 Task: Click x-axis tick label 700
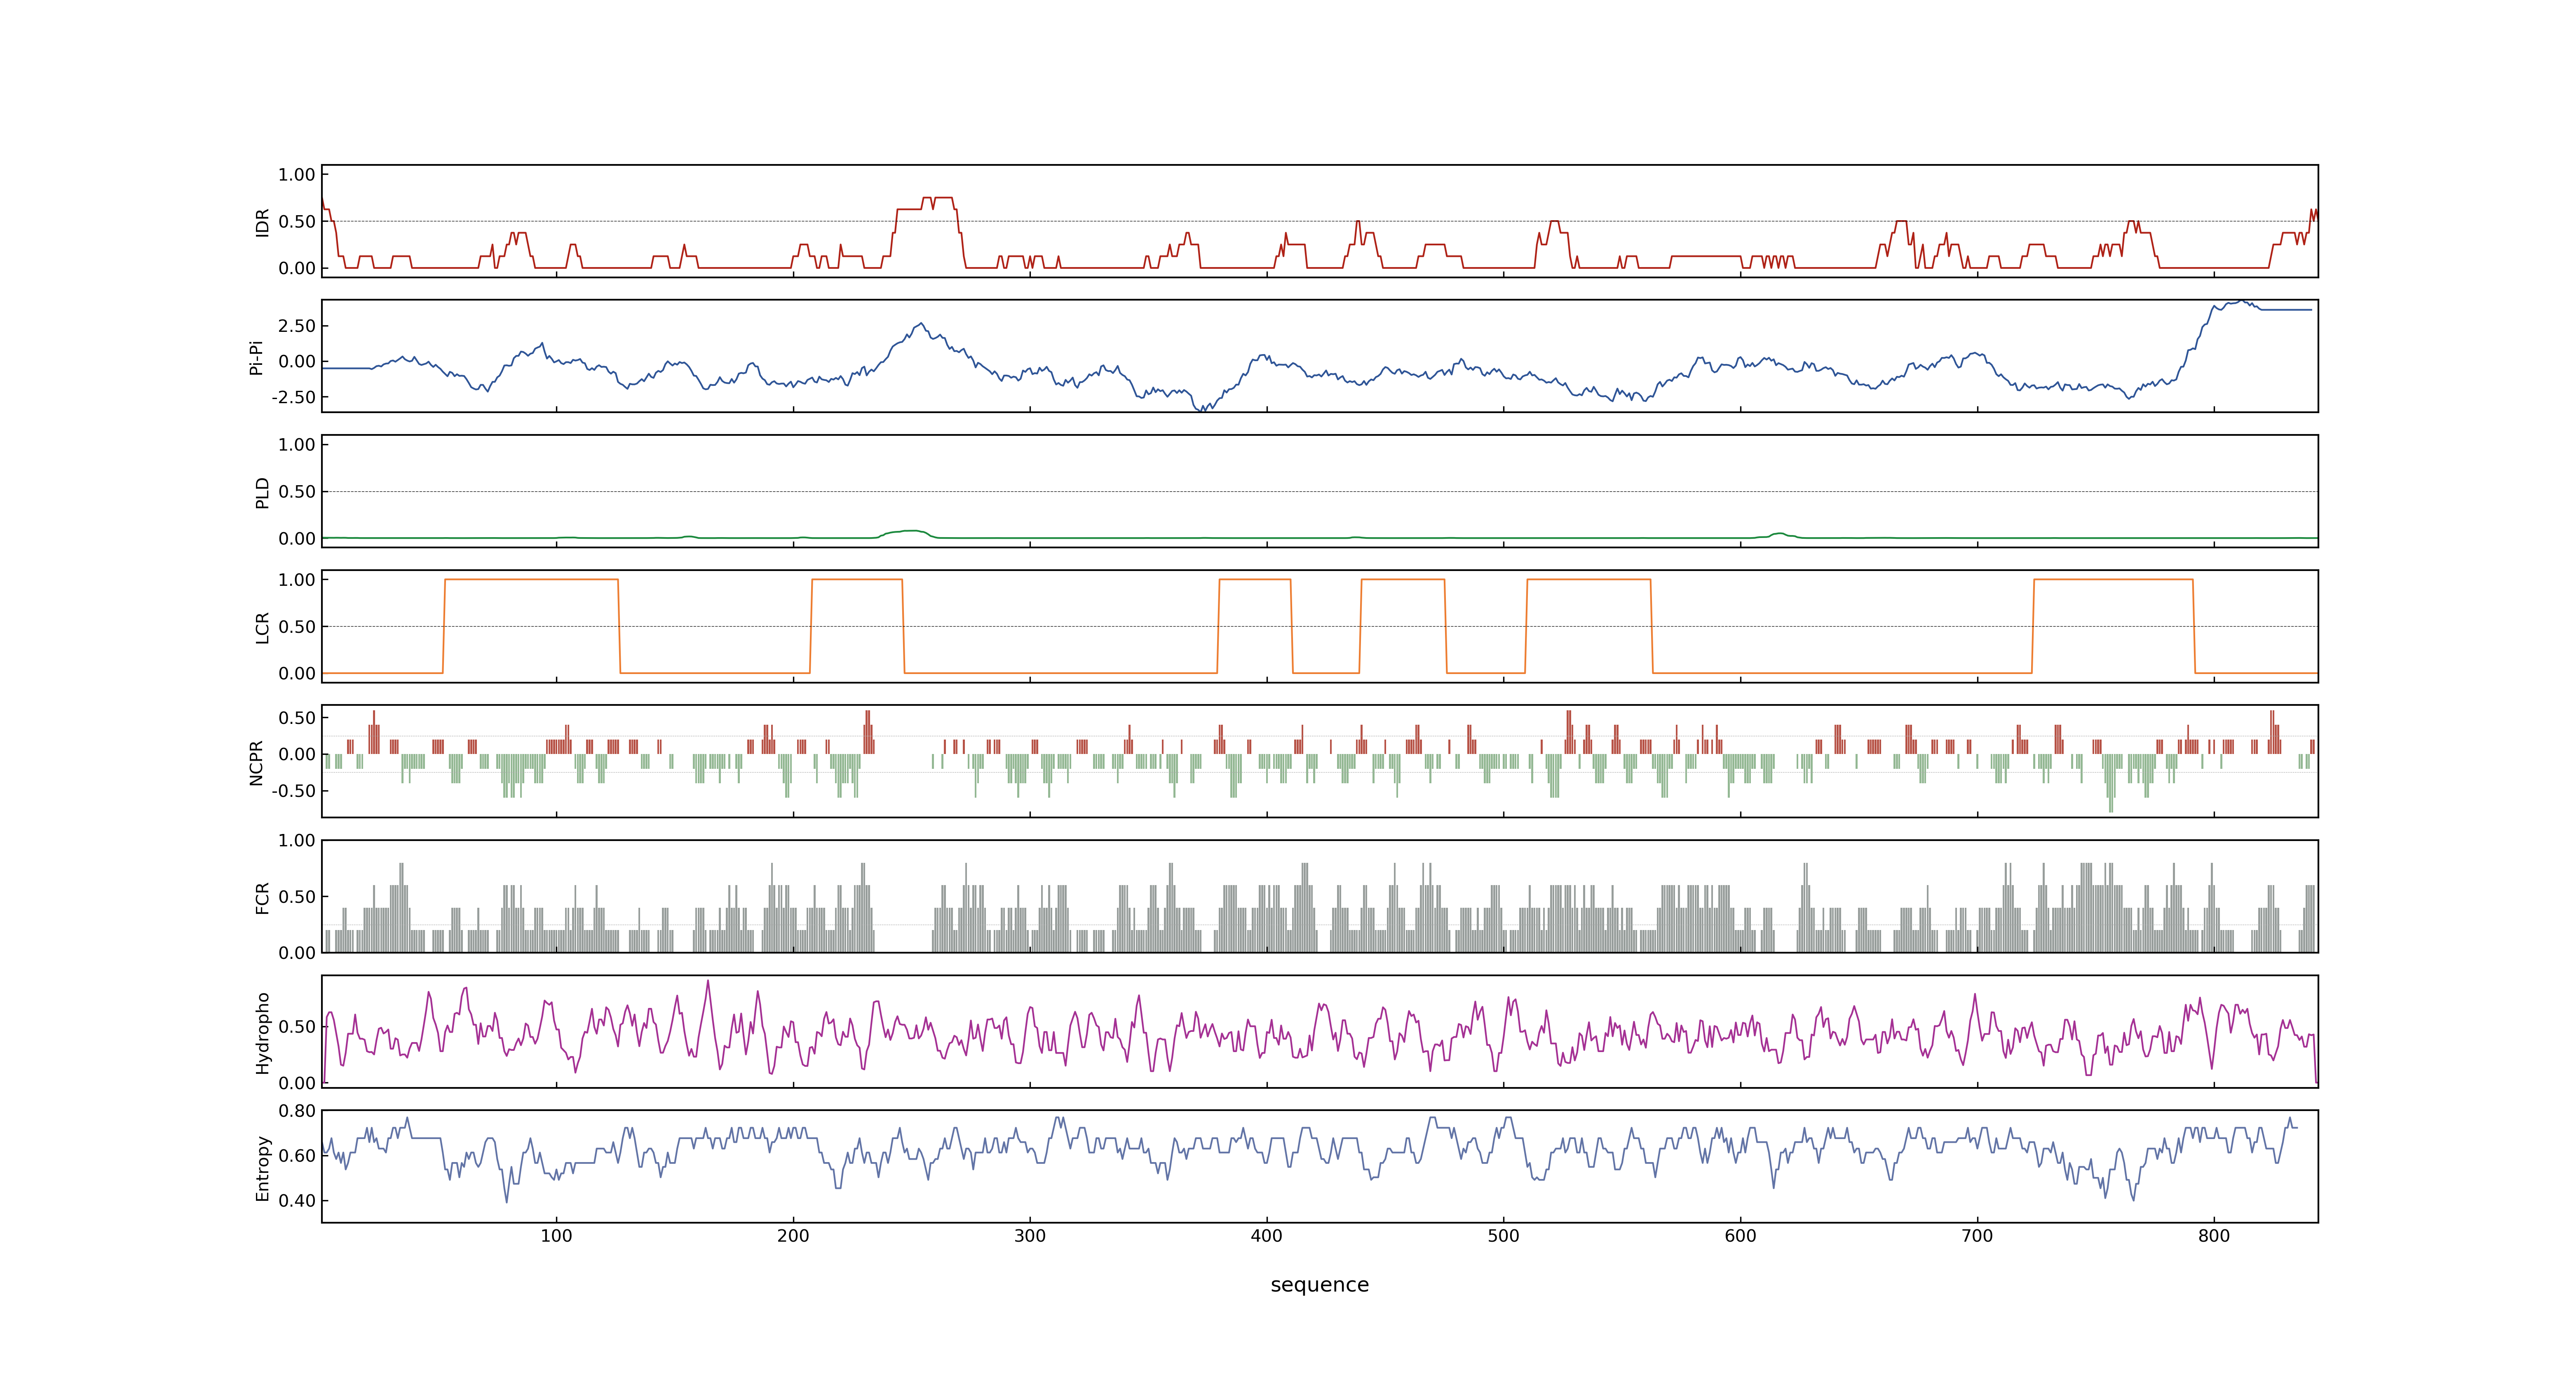[1977, 1236]
